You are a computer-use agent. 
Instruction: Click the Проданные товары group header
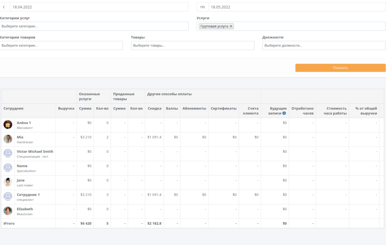(124, 96)
